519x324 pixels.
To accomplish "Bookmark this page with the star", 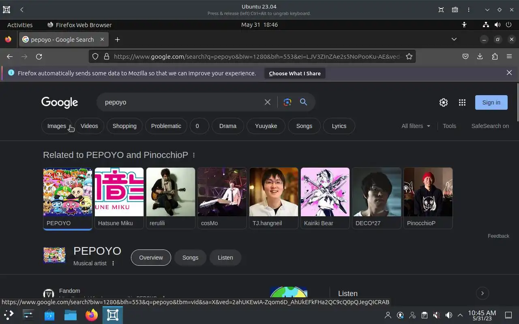I will coord(409,57).
